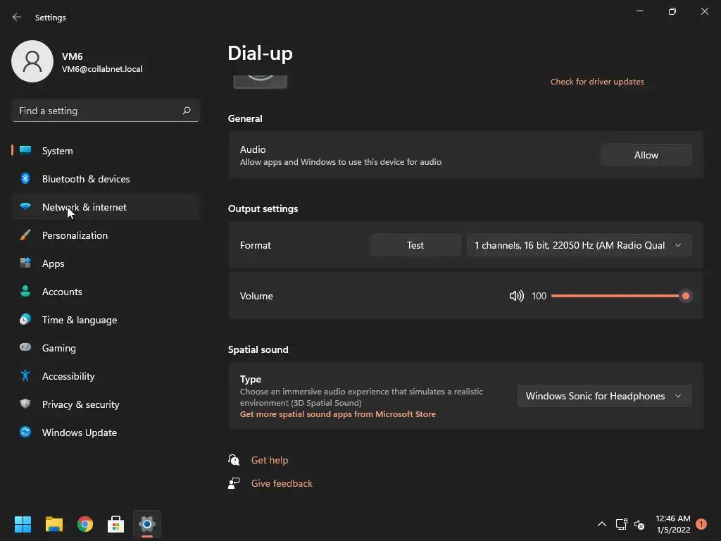The image size is (721, 541).
Task: Open the audio format dropdown
Action: tap(578, 245)
